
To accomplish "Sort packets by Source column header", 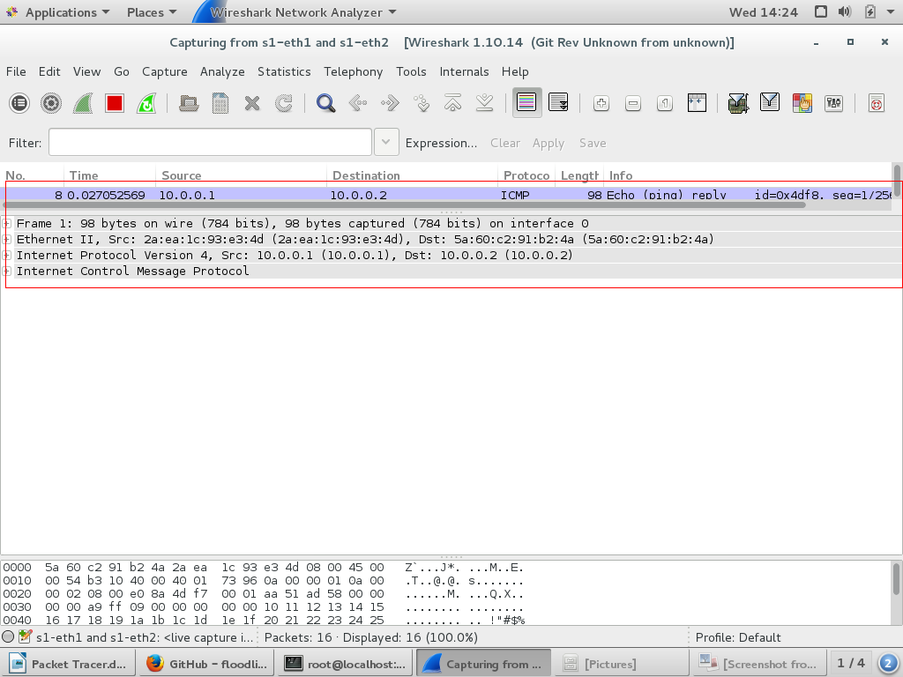I will click(242, 175).
